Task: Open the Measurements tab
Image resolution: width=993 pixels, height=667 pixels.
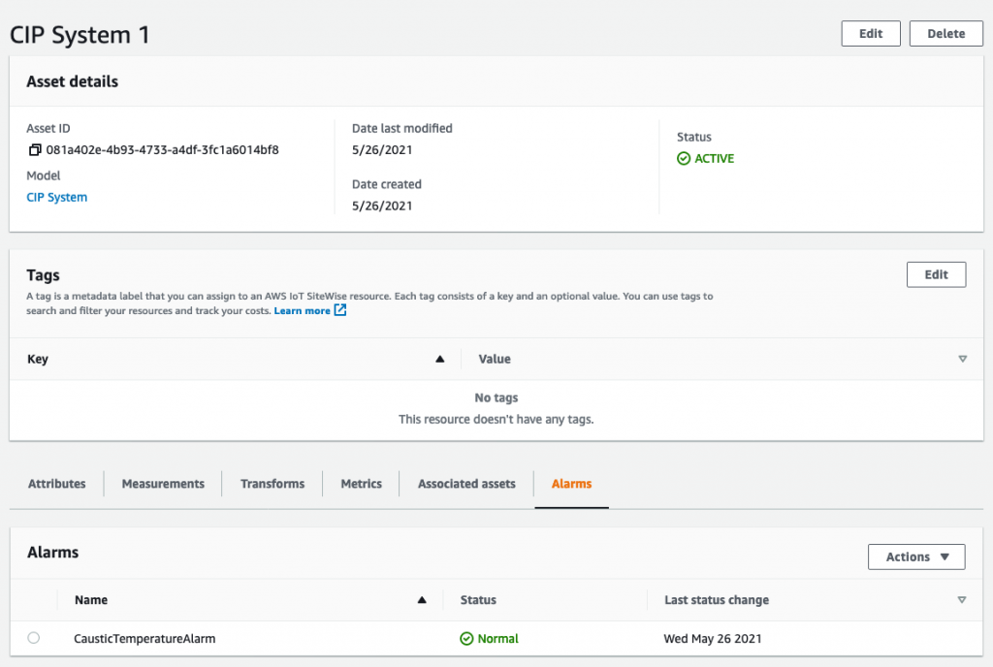Action: pos(163,484)
